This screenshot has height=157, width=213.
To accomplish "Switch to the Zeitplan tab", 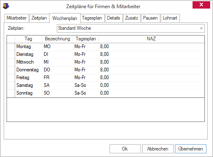I will (39, 18).
